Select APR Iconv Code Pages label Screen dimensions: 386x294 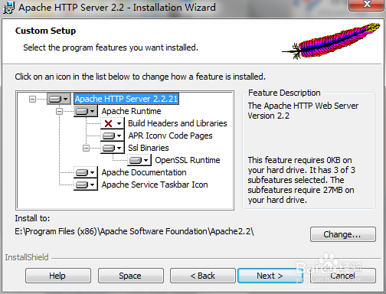(x=170, y=136)
